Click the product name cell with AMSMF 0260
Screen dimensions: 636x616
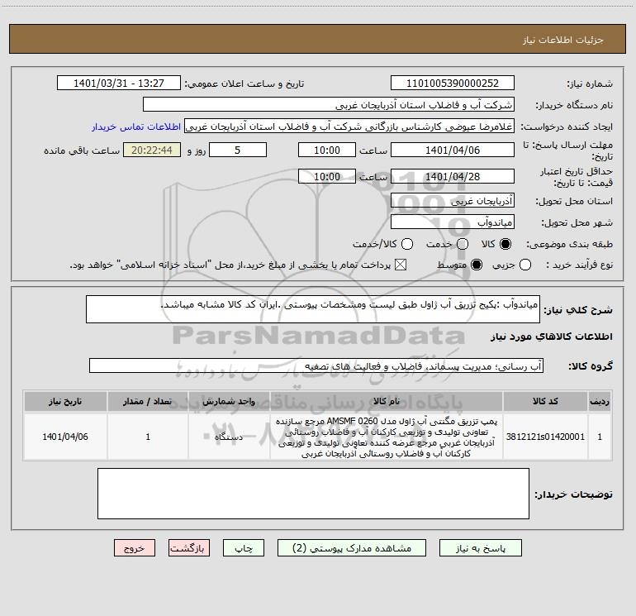click(387, 437)
